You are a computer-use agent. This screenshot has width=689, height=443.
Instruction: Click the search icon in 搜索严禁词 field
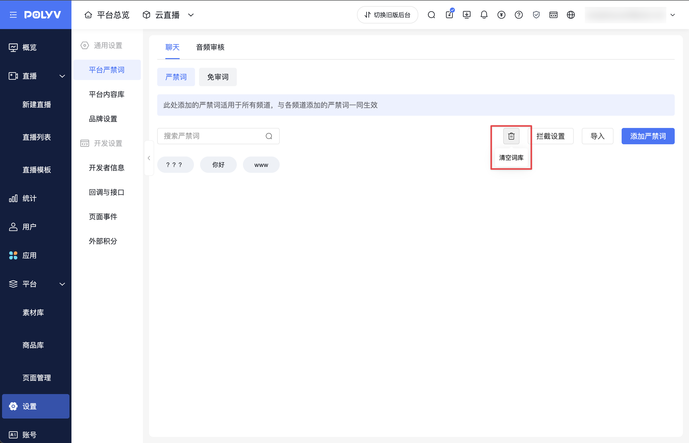point(269,136)
